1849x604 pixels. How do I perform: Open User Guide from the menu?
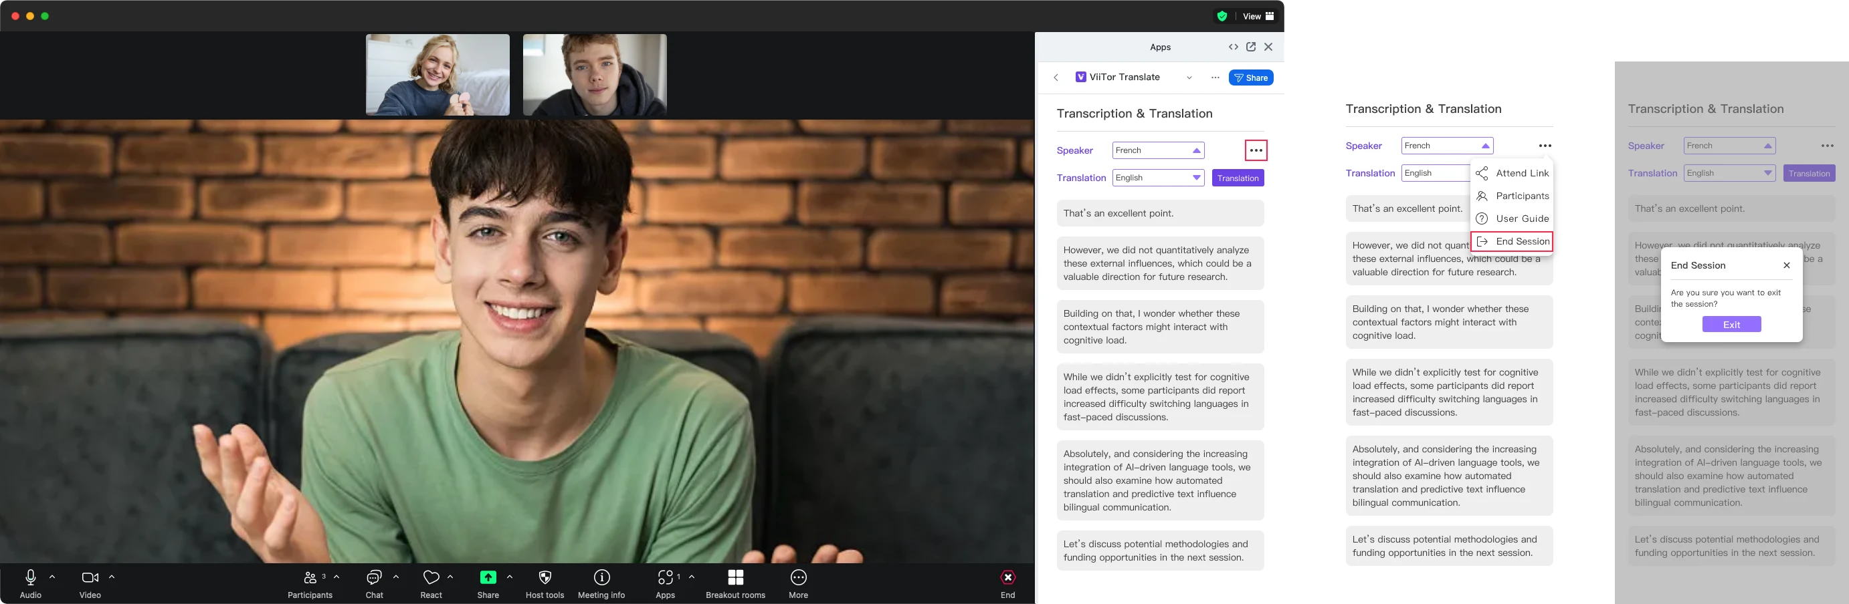(1513, 218)
